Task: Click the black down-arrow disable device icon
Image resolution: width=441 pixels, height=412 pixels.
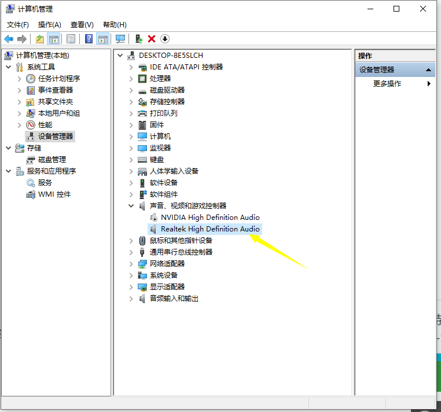Action: pos(165,39)
